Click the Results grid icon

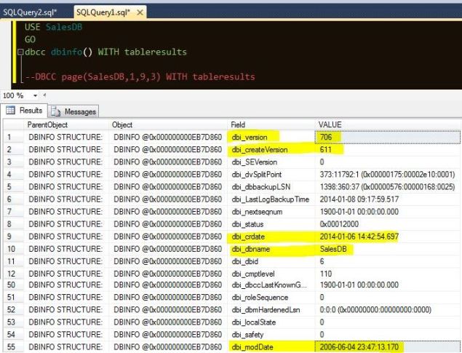pos(11,111)
